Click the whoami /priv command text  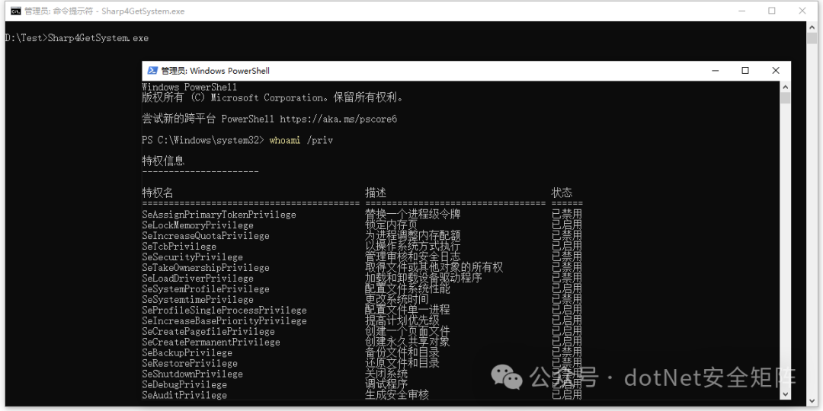[x=301, y=141]
